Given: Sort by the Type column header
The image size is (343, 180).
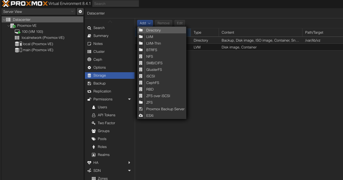Looking at the screenshot, I should pyautogui.click(x=205, y=32).
